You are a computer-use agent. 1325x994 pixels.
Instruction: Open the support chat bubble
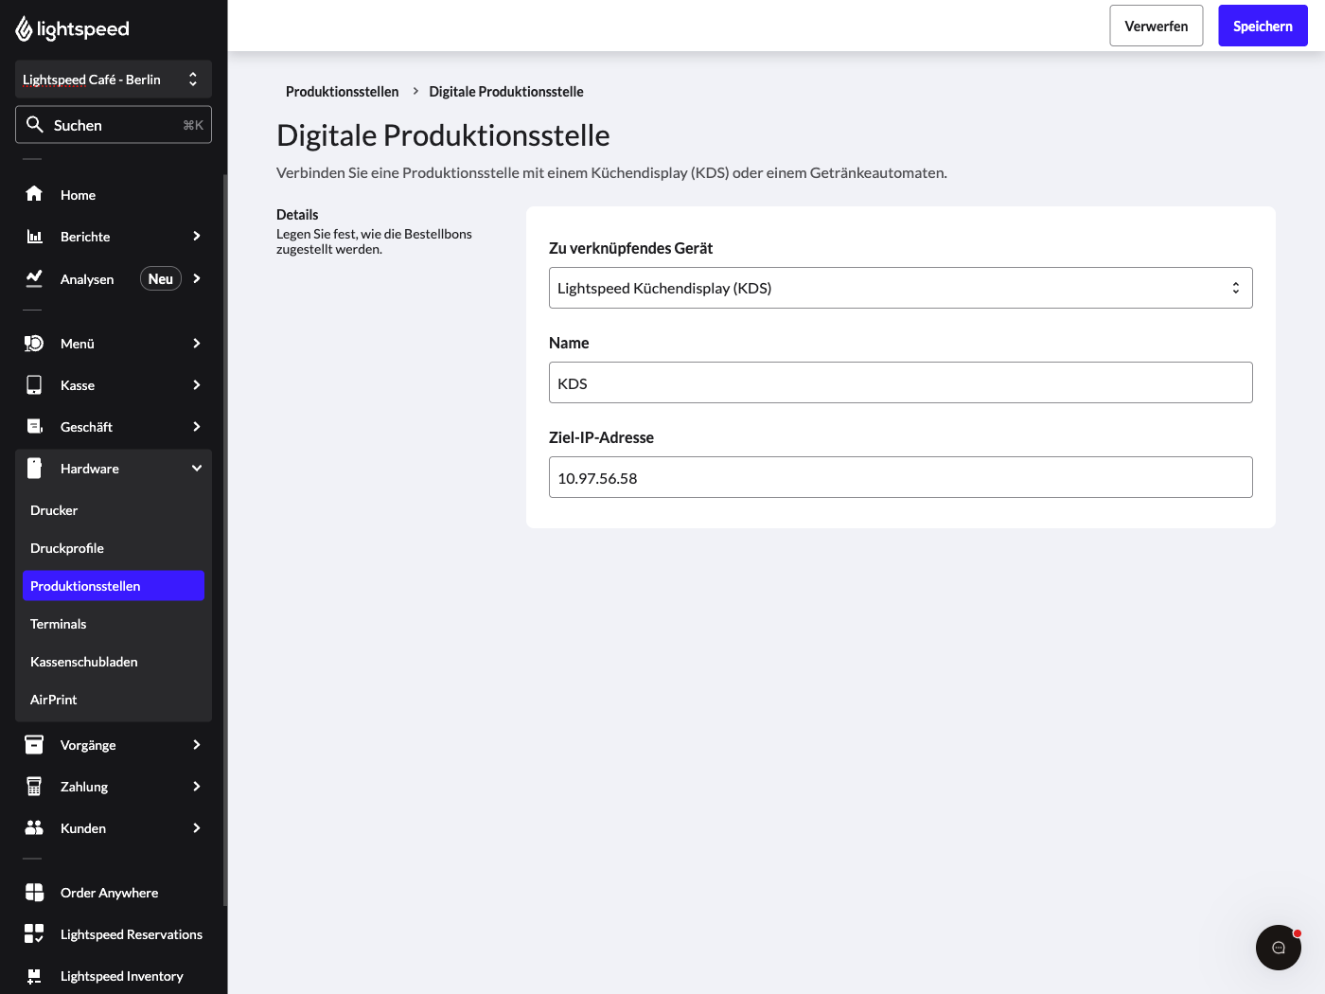coord(1279,948)
